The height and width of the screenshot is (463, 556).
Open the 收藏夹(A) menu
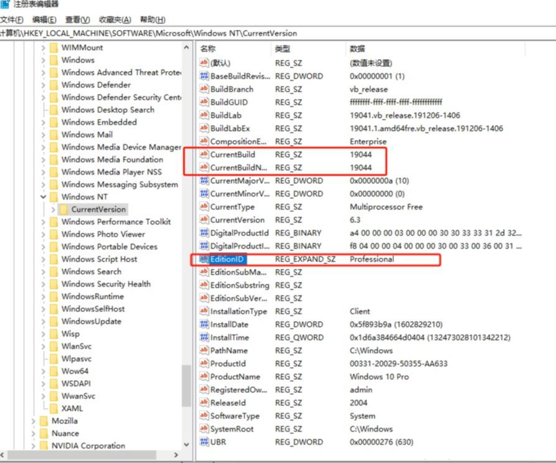(x=115, y=20)
